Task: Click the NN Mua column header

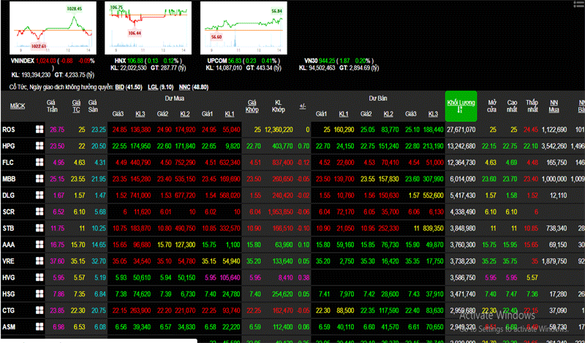Action: point(554,106)
